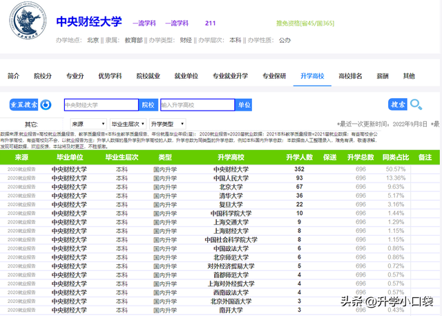Open the 就业单位 tab

pyautogui.click(x=186, y=76)
